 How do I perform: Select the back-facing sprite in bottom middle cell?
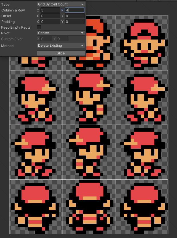(90, 207)
